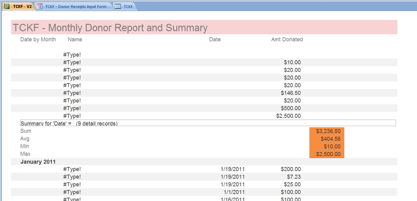Select the orange Avg value $404.56
This screenshot has width=417, height=201.
point(327,139)
